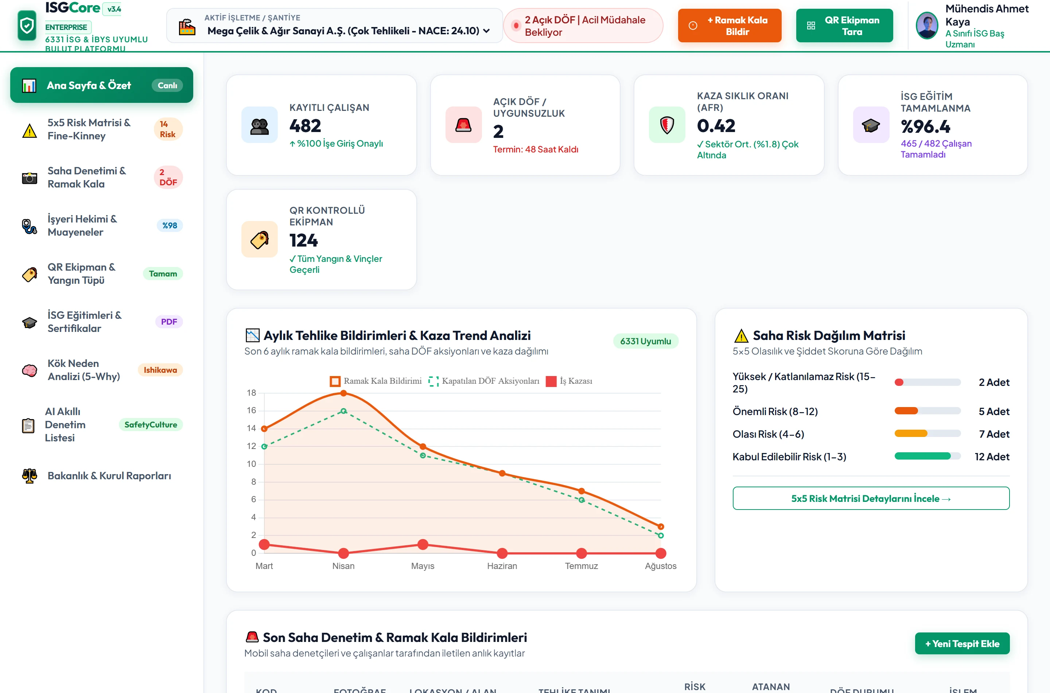Click the Mayıs İş Kazası red data point
1050x693 pixels.
click(423, 545)
